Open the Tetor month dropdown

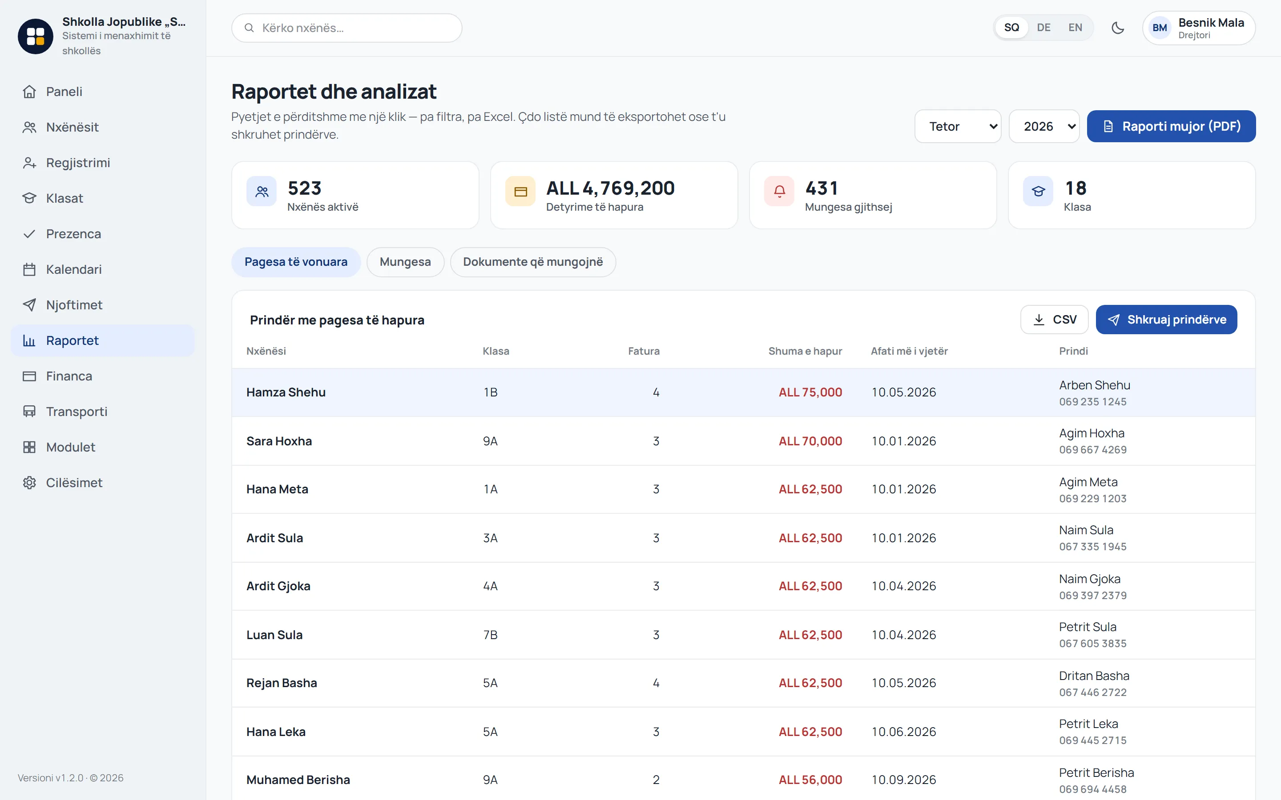tap(958, 127)
